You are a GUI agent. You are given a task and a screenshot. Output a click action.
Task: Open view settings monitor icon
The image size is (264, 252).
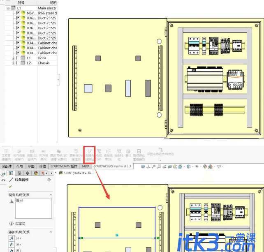click(x=219, y=166)
